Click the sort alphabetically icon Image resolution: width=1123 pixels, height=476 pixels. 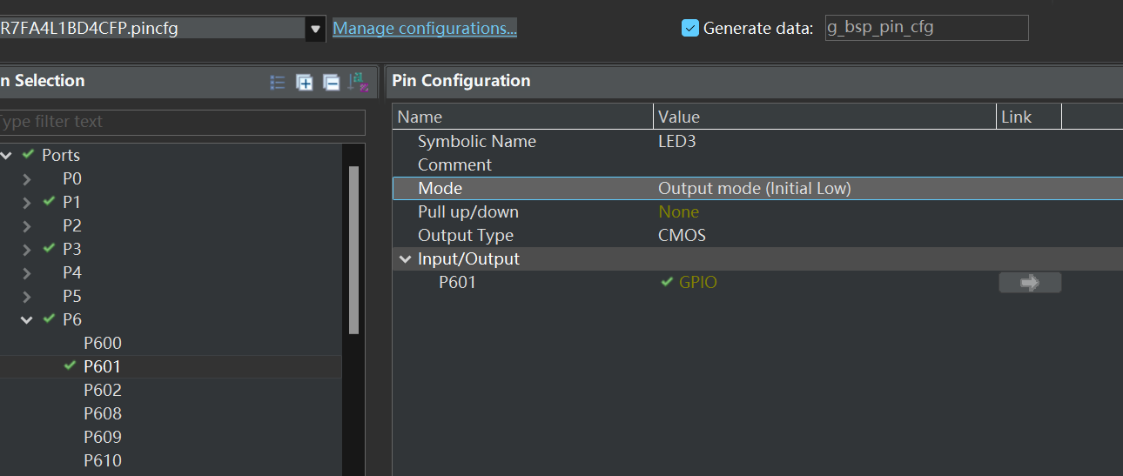[358, 82]
